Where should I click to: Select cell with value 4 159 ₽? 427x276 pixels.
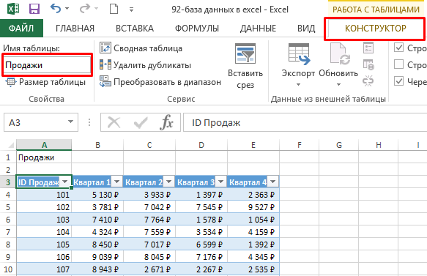(253, 232)
